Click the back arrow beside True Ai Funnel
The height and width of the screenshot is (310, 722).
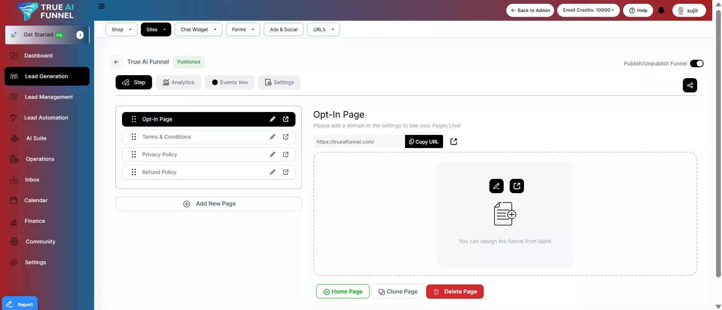click(116, 62)
